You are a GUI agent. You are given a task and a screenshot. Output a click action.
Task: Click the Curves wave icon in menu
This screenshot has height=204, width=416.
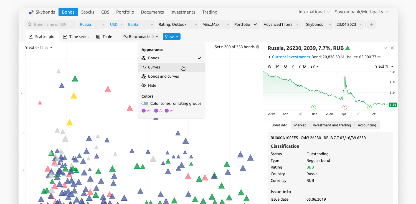pyautogui.click(x=144, y=67)
